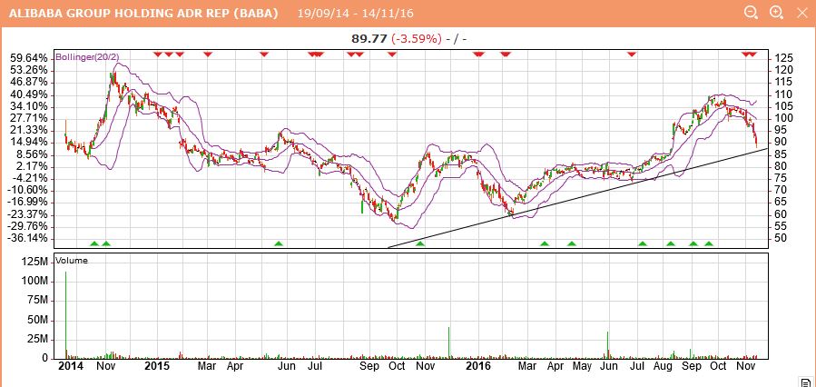The height and width of the screenshot is (387, 816).
Task: Click the volume spike bar in December 2015
Action: [448, 342]
